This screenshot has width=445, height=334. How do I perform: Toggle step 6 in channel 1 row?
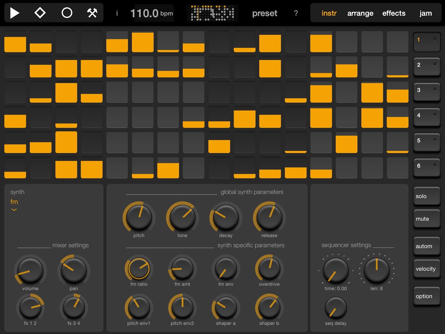point(143,41)
